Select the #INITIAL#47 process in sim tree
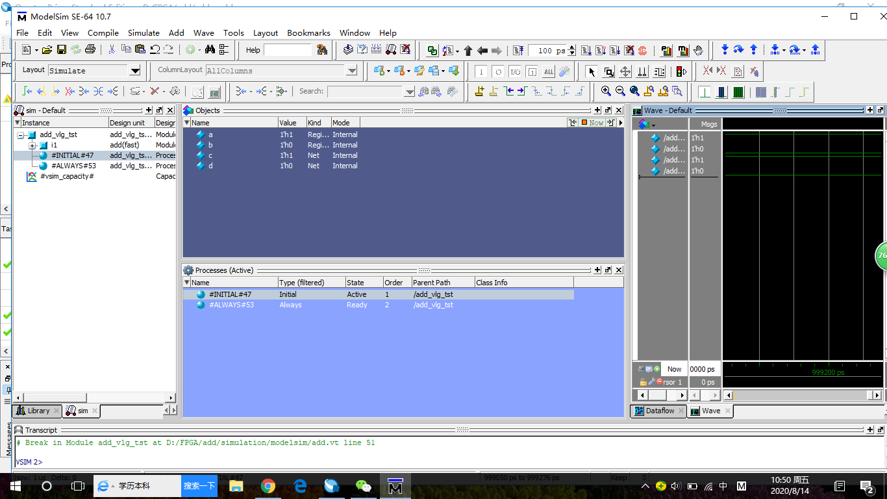Image resolution: width=887 pixels, height=499 pixels. [72, 156]
